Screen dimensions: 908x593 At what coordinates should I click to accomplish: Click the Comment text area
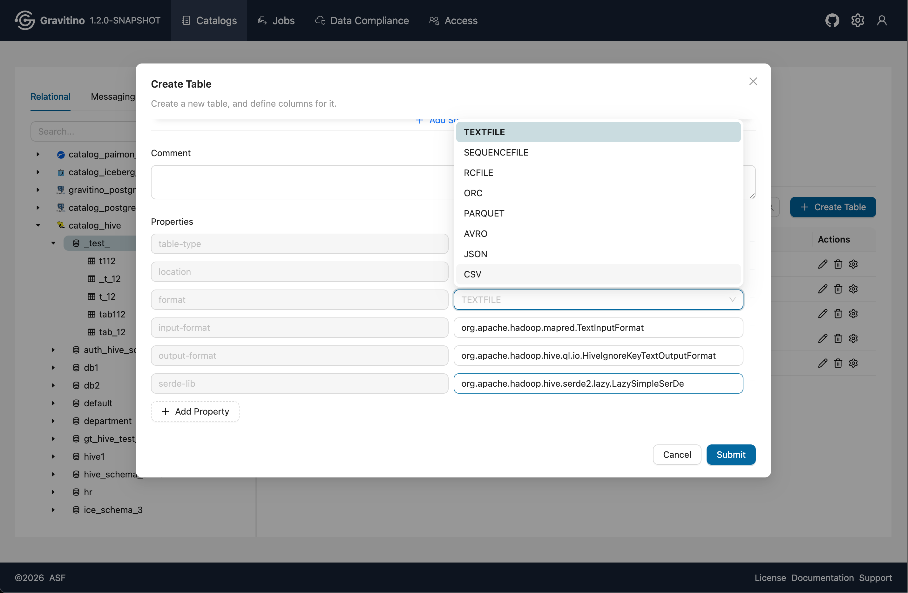302,182
